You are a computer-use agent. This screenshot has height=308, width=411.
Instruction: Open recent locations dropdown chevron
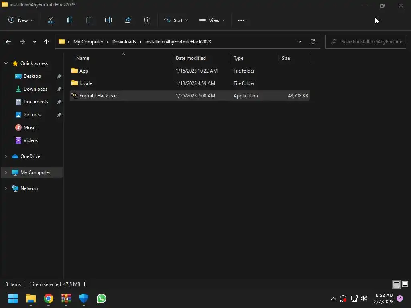[x=35, y=42]
